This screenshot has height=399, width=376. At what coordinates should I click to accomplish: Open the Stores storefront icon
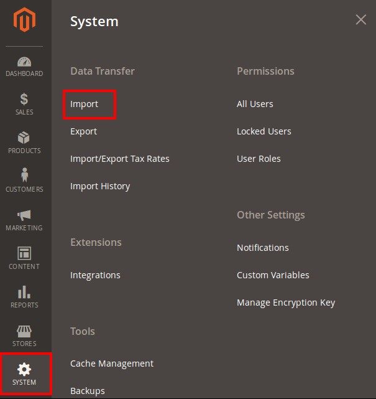click(24, 331)
